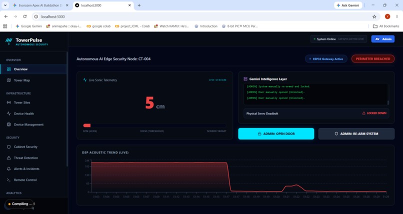Click the TowerPulse logo icon

(x=8, y=41)
